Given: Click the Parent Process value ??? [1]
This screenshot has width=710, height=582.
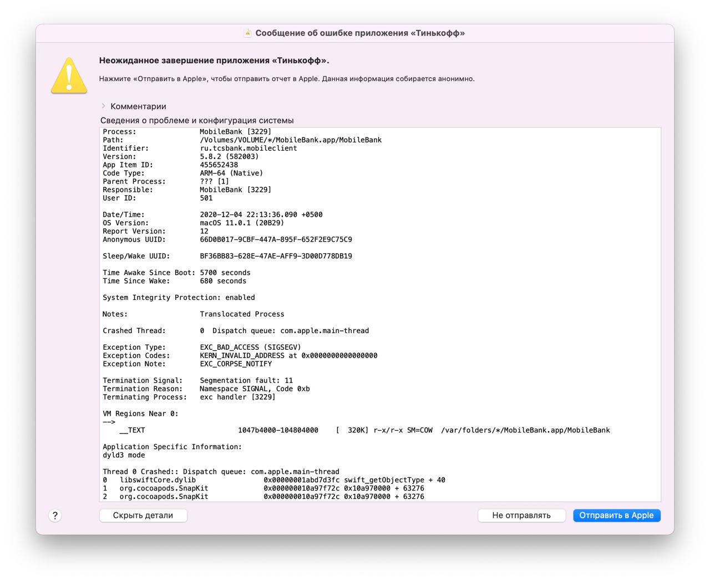Looking at the screenshot, I should [x=214, y=182].
